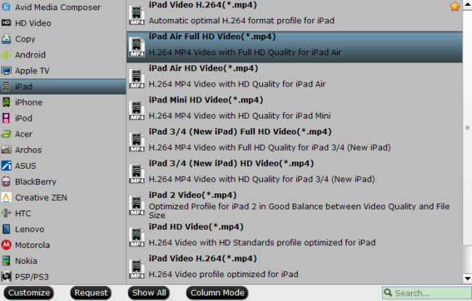
Task: Select 'H.264 Video profile optimized for iPad' entry
Action: pos(294,269)
